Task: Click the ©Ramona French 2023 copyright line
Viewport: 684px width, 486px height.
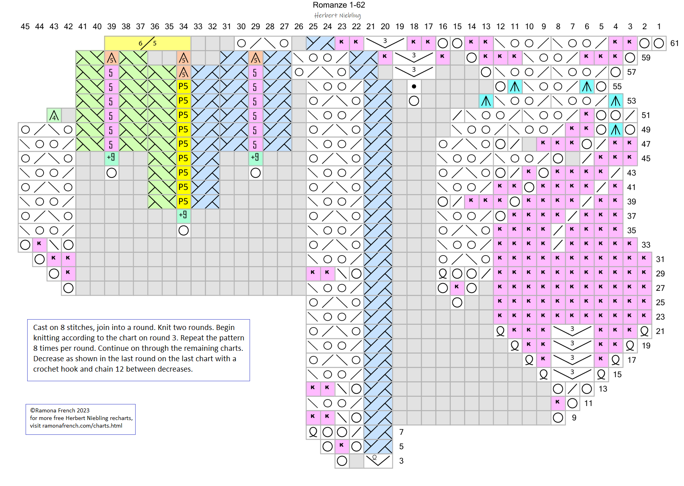Action: (x=60, y=410)
